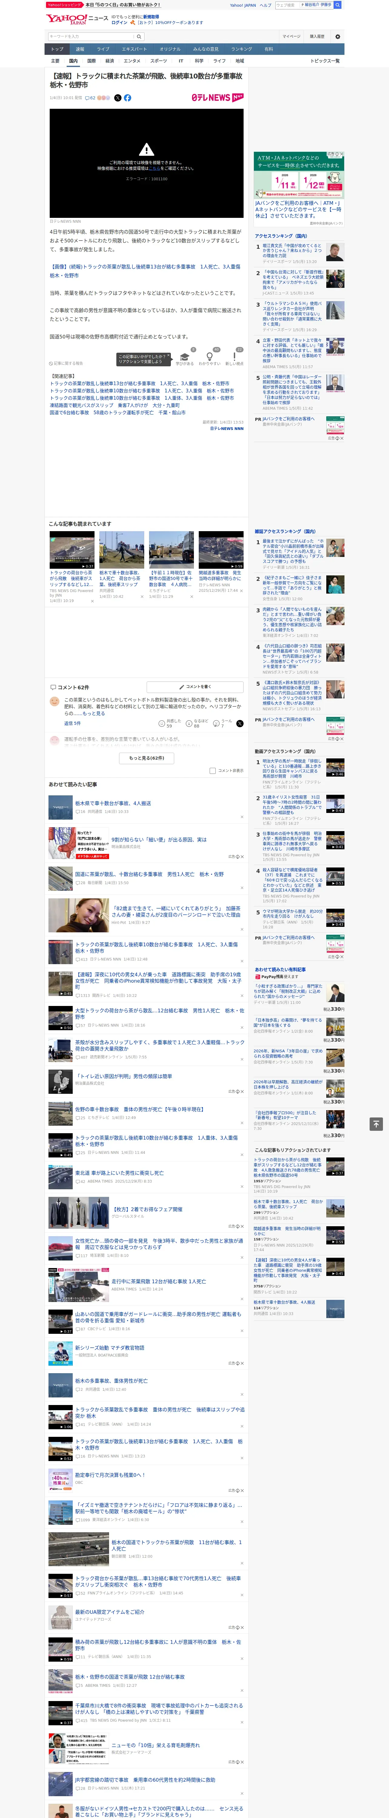
Task: Click the なるほど reaction icon on first comment
Action: click(x=189, y=723)
